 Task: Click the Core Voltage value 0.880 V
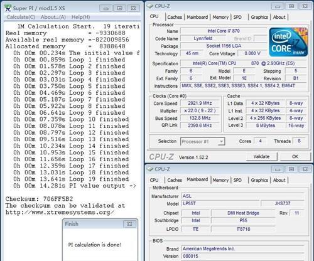click(x=252, y=53)
